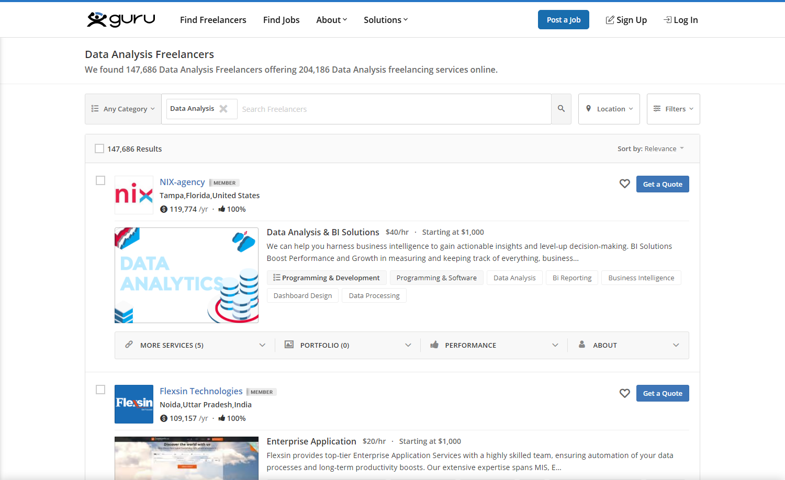
Task: Open the Flexsin Technologies profile link
Action: (201, 391)
